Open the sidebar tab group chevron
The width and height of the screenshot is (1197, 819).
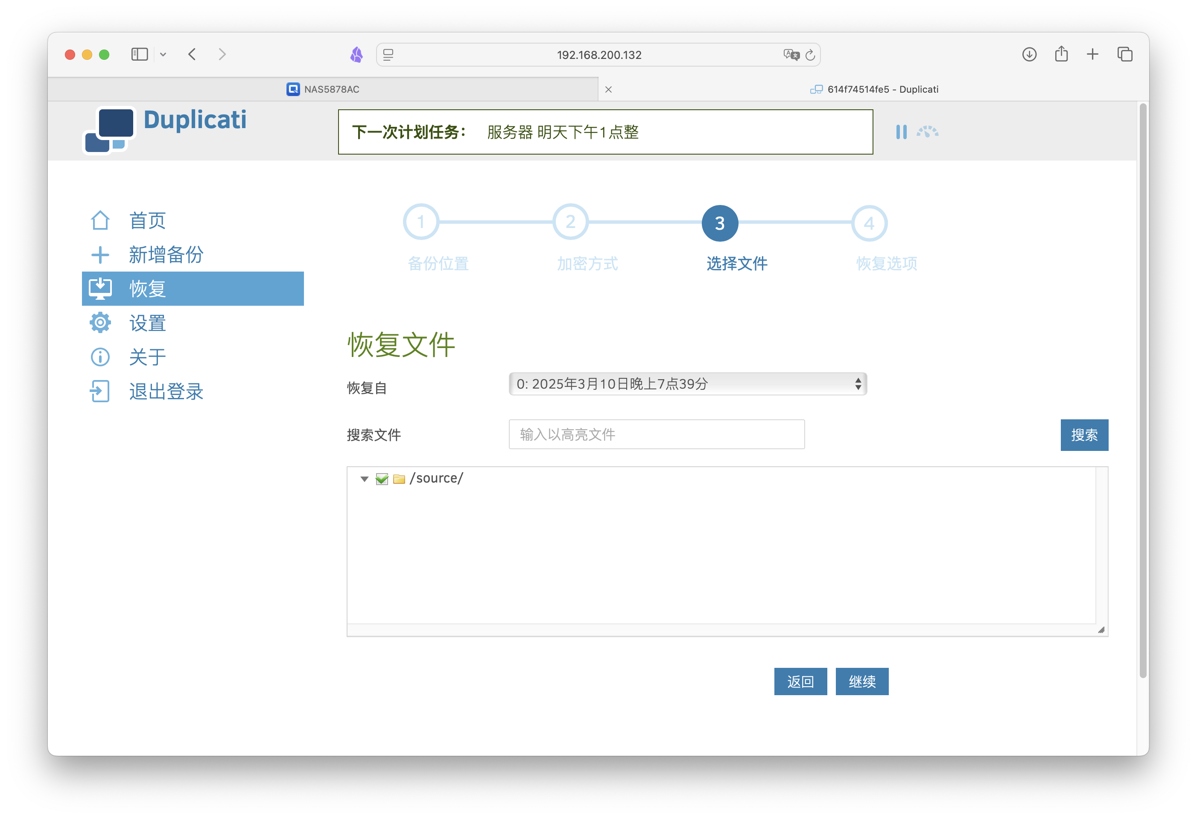(x=163, y=54)
